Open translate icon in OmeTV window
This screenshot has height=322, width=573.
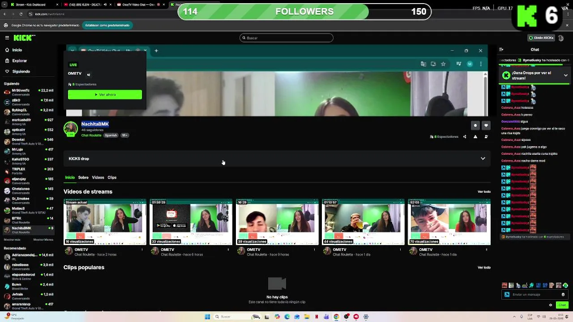(x=423, y=64)
